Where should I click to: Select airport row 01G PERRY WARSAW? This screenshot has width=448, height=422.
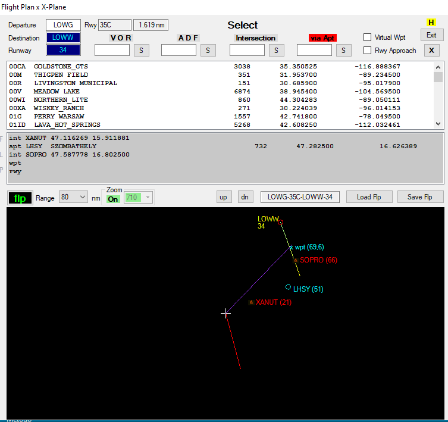220,117
